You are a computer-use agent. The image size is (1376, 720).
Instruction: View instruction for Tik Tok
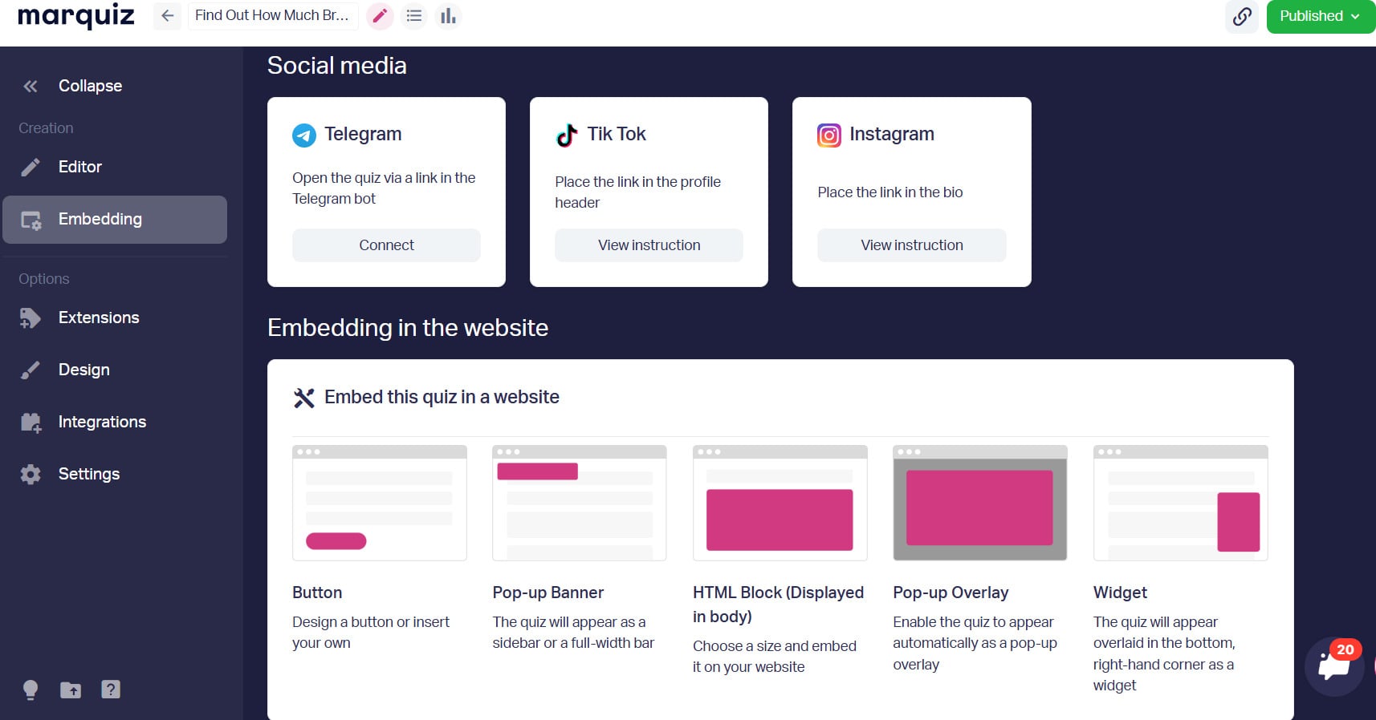[649, 245]
